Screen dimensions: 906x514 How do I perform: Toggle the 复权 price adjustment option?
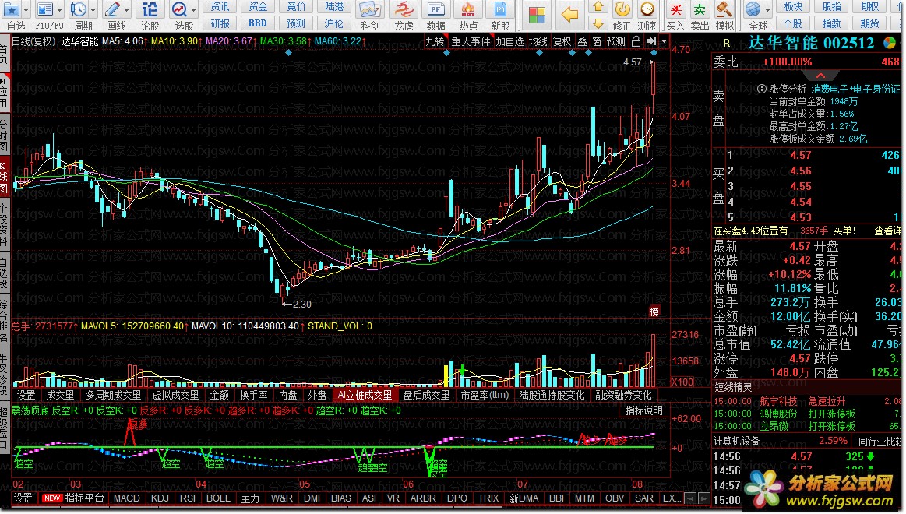tap(562, 41)
